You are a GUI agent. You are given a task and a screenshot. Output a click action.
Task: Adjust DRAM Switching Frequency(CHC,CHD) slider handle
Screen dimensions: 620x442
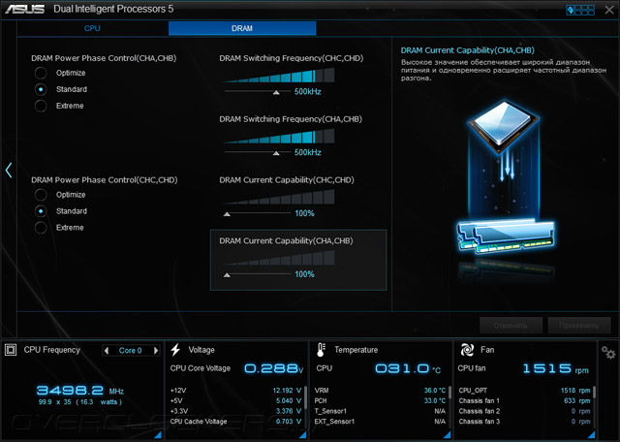coord(276,92)
